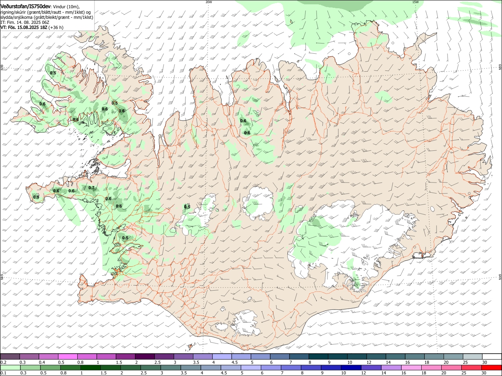Click the deep navy blue swatch labeled 10 in bottom row
This screenshot has height=376, width=502.
(351, 368)
